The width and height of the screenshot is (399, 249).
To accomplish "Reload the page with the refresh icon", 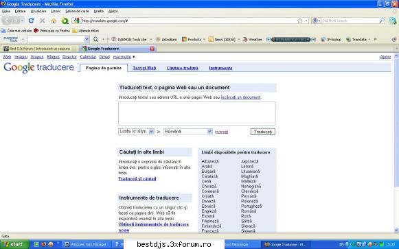I will (31, 21).
